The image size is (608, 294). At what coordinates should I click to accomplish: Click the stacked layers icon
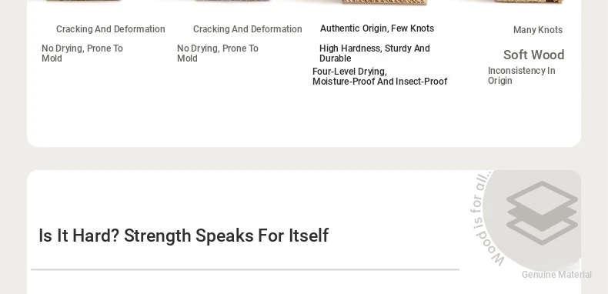(x=542, y=213)
